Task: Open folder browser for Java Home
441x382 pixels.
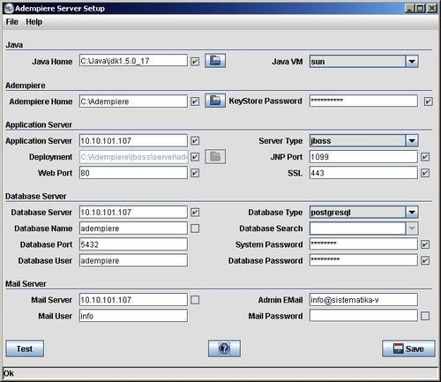Action: pyautogui.click(x=215, y=61)
